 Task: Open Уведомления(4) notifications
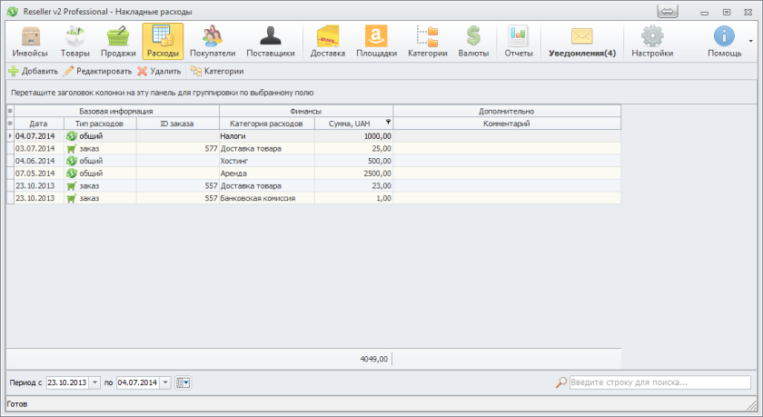582,42
